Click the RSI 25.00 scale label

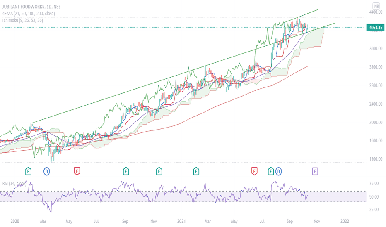click(374, 210)
